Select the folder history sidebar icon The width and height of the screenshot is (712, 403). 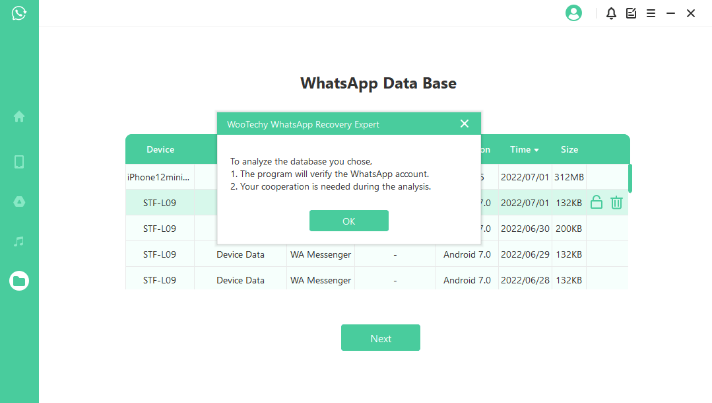[19, 281]
